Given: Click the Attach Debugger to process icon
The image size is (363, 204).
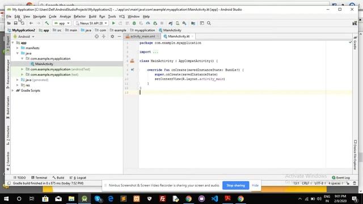Looking at the screenshot, I should point(155,23).
